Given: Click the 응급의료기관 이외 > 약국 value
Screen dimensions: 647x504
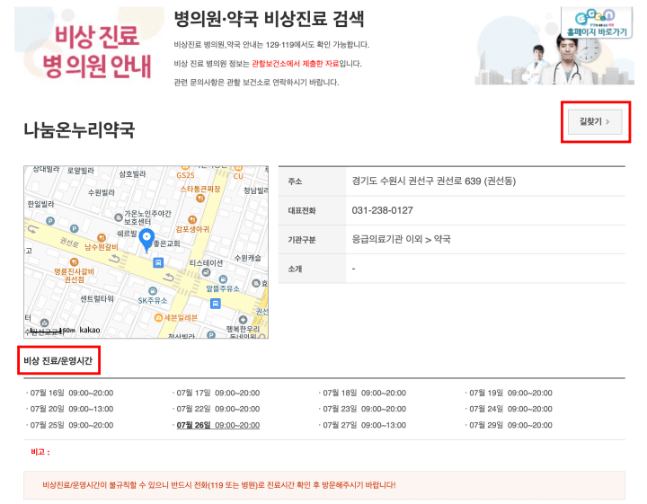Looking at the screenshot, I should click(x=401, y=239).
